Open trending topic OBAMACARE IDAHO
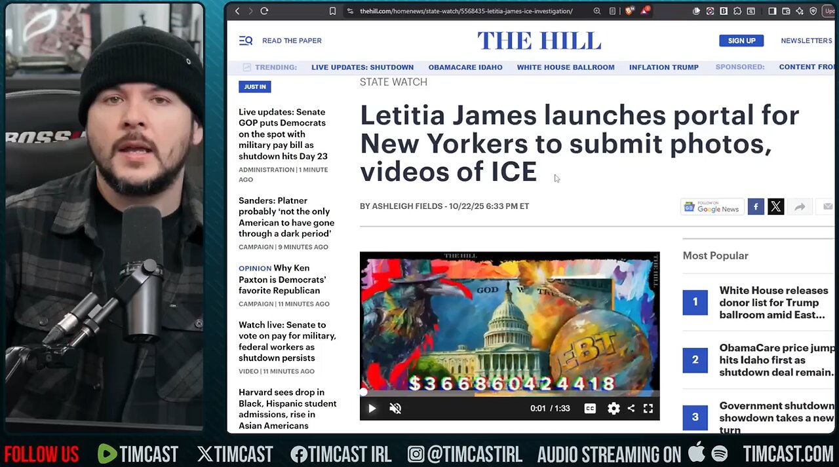The width and height of the screenshot is (839, 467). (x=465, y=67)
